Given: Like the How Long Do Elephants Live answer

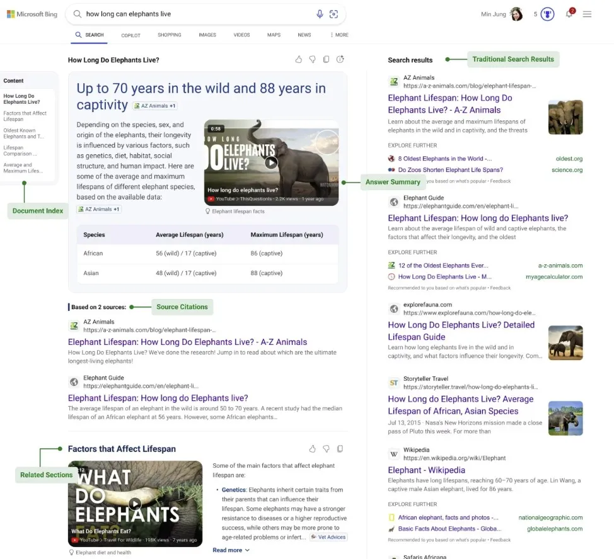Looking at the screenshot, I should [x=298, y=59].
